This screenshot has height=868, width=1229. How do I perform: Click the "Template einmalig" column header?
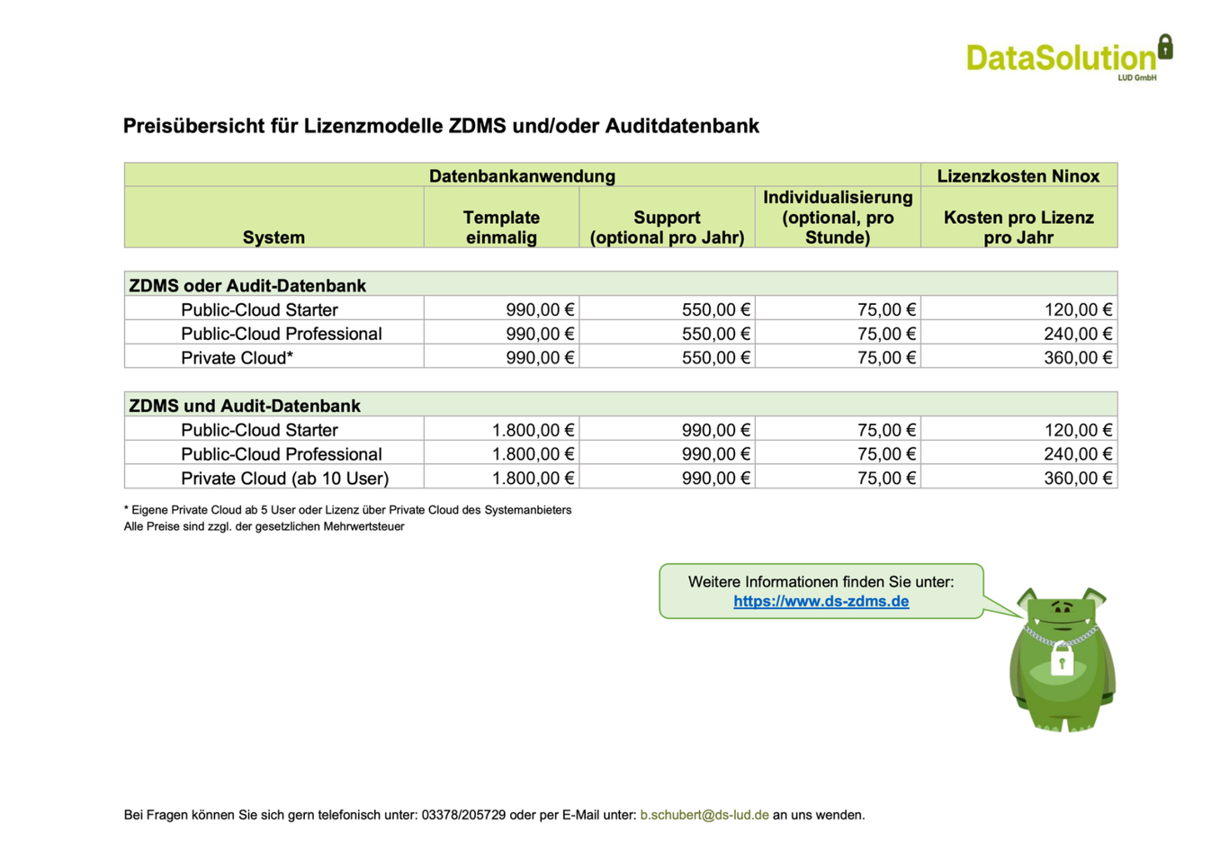[501, 228]
